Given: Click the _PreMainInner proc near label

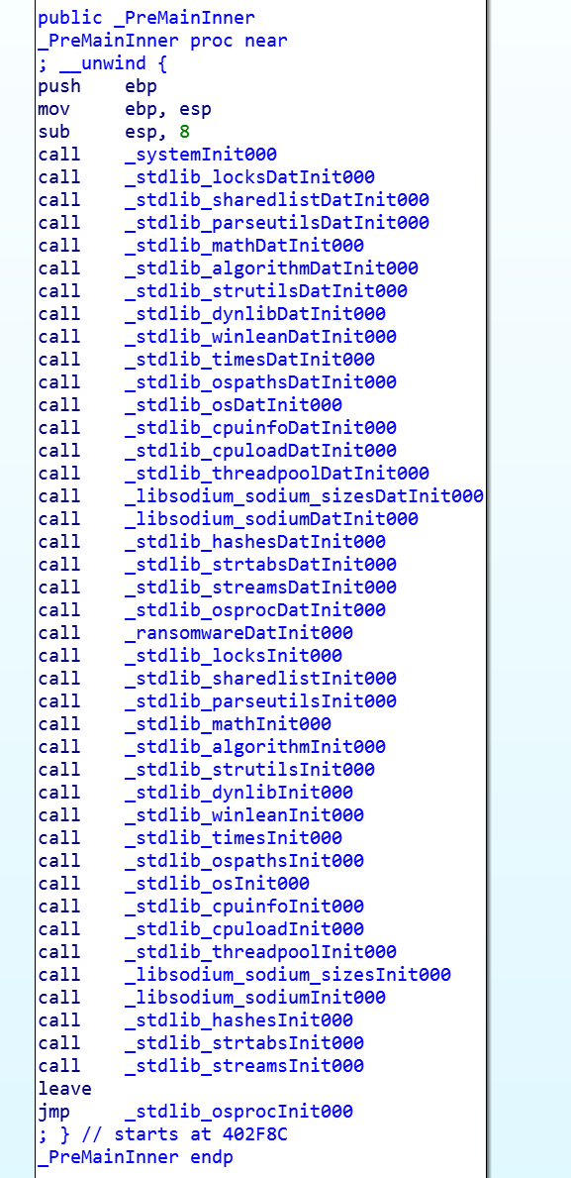Looking at the screenshot, I should pos(162,41).
